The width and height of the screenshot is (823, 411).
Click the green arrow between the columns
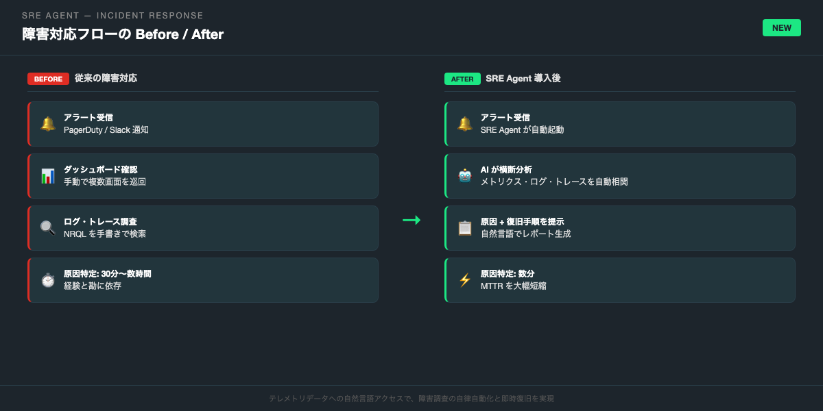tap(411, 220)
